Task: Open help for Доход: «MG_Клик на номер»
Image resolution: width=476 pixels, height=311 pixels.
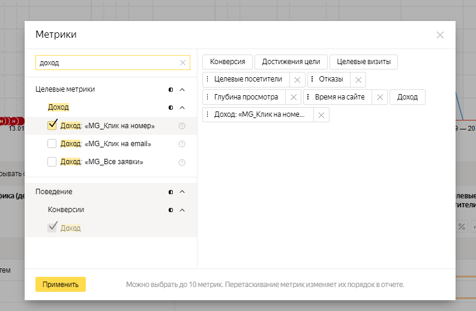Action: [x=182, y=126]
